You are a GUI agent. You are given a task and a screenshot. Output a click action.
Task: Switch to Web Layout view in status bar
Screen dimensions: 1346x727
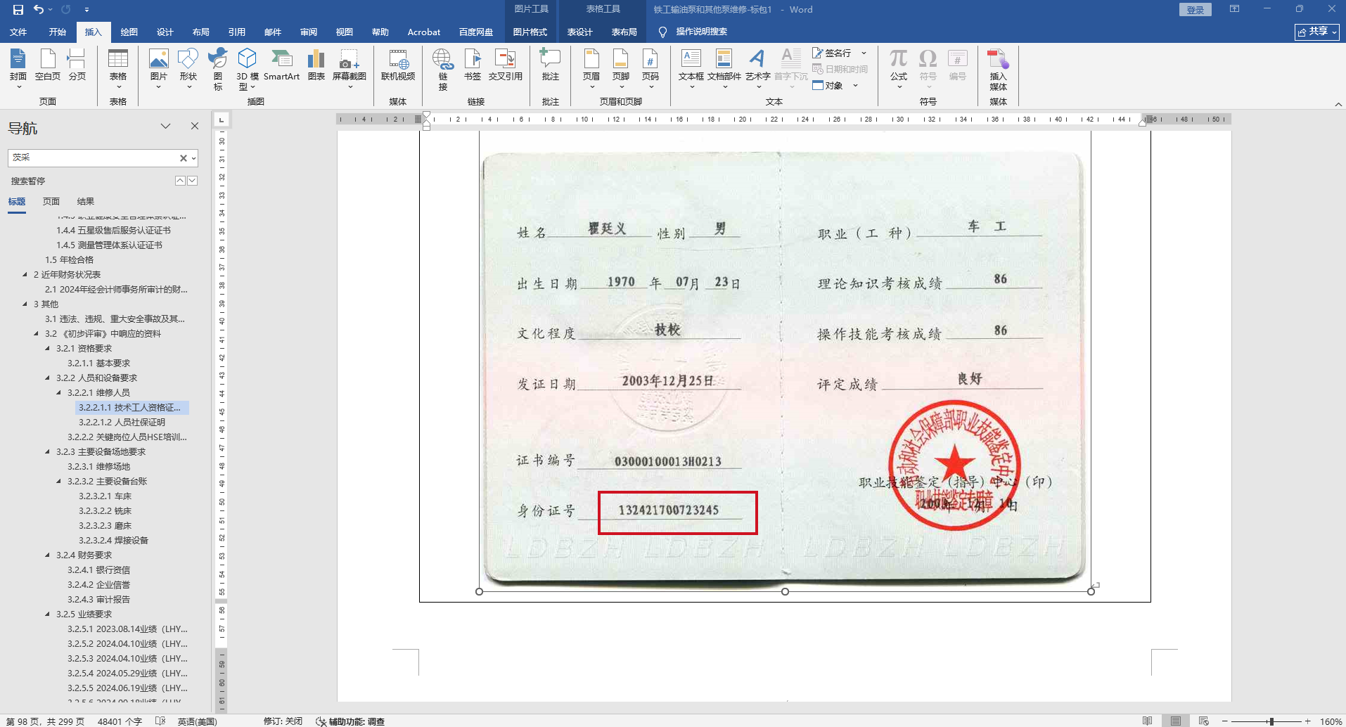point(1204,721)
